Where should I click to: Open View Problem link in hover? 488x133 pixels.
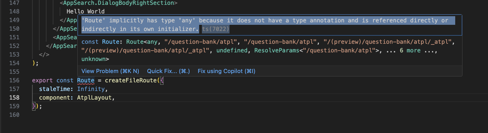point(110,71)
